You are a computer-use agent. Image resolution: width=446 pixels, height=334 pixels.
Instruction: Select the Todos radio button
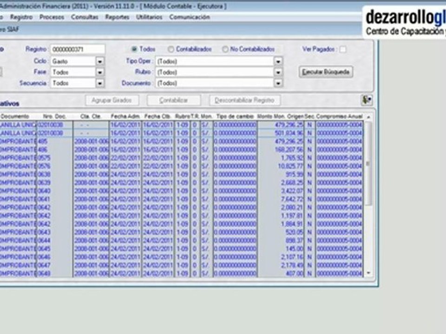coord(134,49)
